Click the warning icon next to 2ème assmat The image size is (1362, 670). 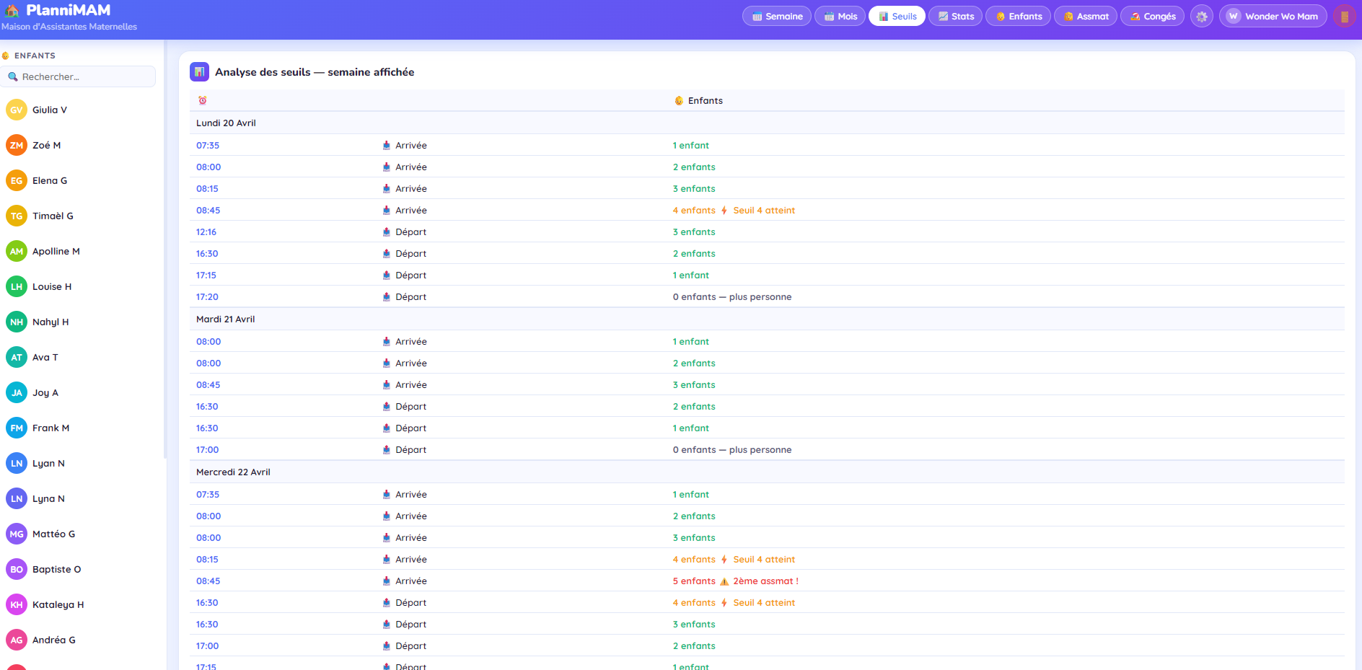point(724,581)
